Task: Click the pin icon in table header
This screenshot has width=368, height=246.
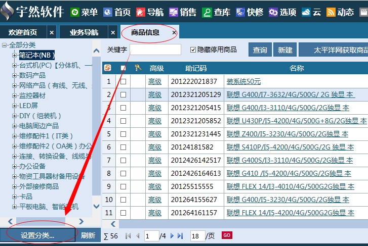Action: (138, 68)
